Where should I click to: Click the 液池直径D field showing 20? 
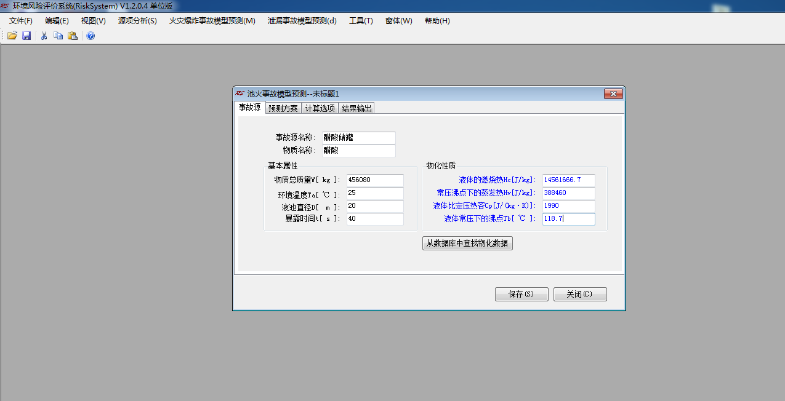tap(375, 207)
